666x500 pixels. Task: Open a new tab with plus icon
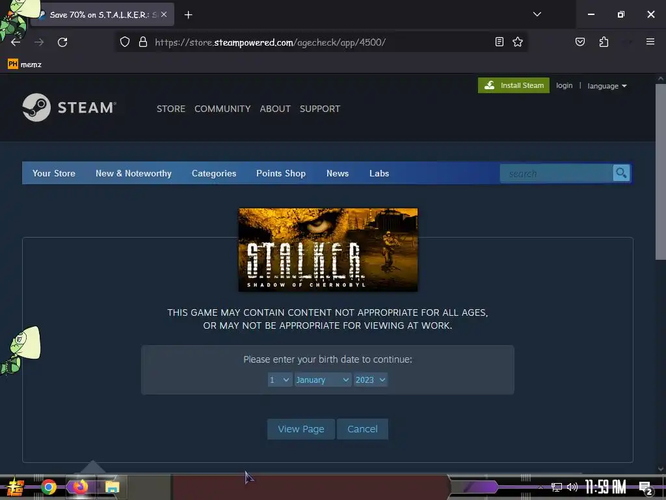188,15
